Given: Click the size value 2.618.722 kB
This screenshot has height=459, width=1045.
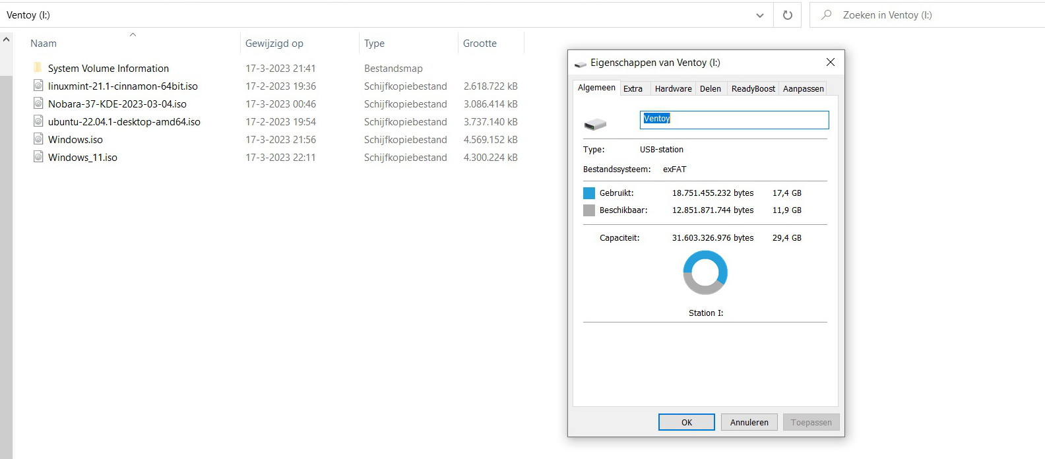Looking at the screenshot, I should click(x=491, y=86).
